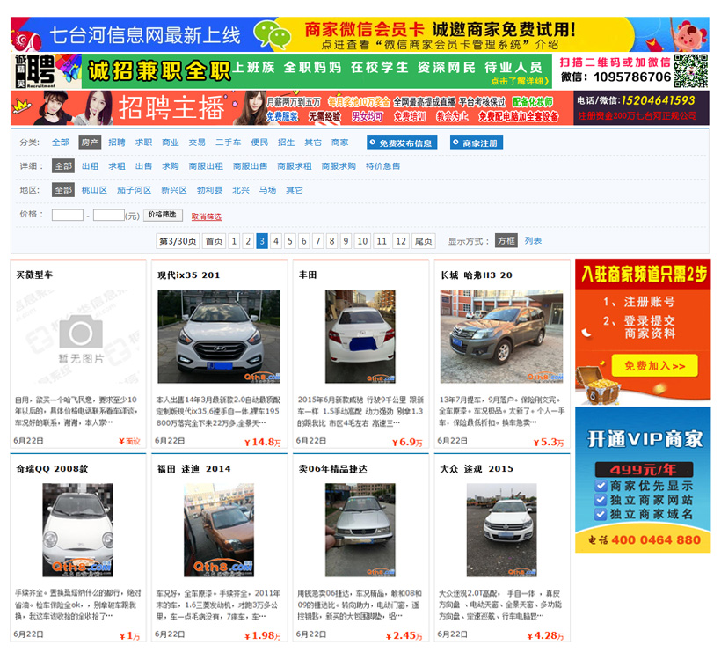Click the WeChat QR code icon
721x660 pixels.
coord(691,70)
